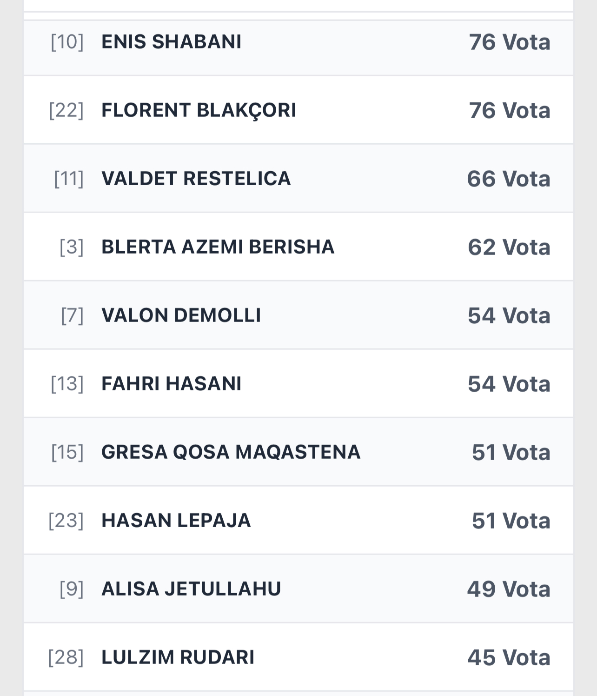
Task: Click the Florent Blakçori candidate name
Action: click(x=199, y=110)
